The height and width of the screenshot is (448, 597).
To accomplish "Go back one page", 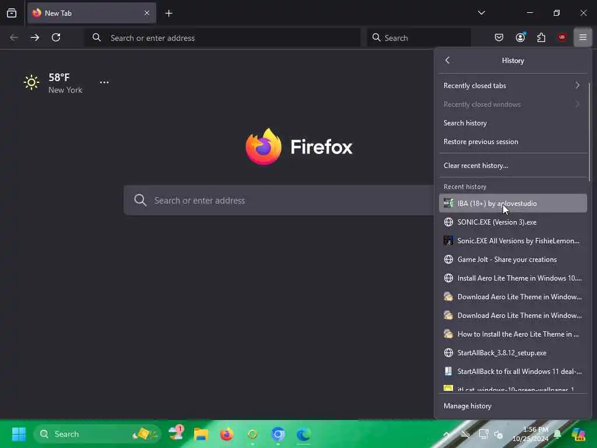I will 14,37.
